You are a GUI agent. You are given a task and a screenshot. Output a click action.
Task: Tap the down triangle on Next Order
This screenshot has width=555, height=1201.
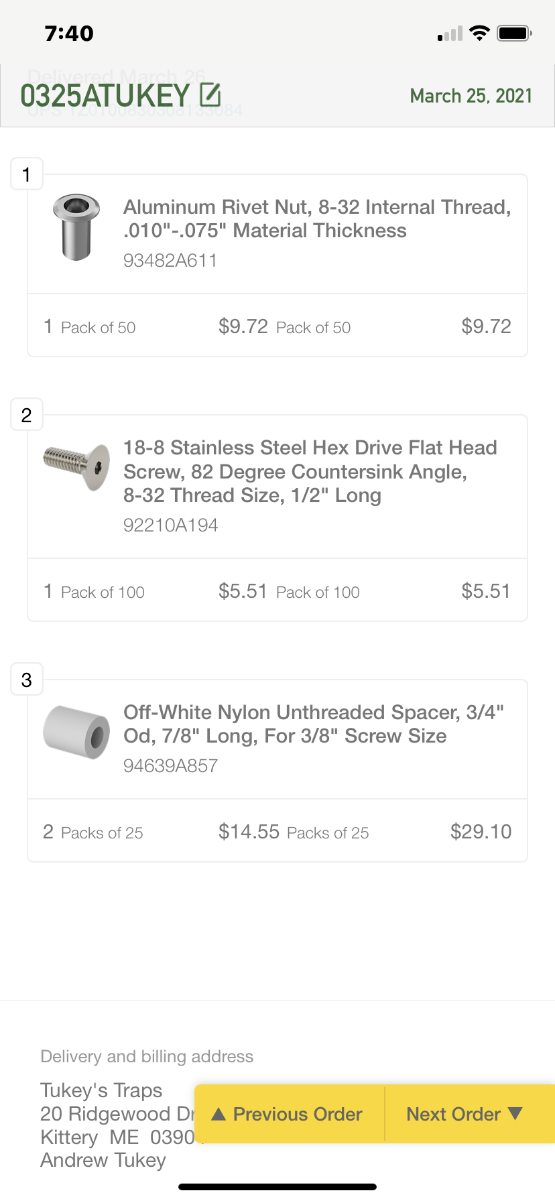[515, 1113]
